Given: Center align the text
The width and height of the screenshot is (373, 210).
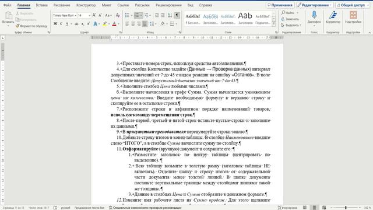Looking at the screenshot, I should [133, 23].
